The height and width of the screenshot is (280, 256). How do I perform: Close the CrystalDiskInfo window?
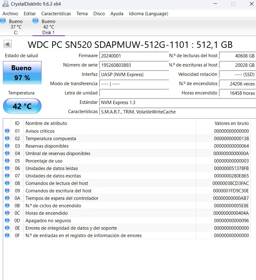point(252,3)
